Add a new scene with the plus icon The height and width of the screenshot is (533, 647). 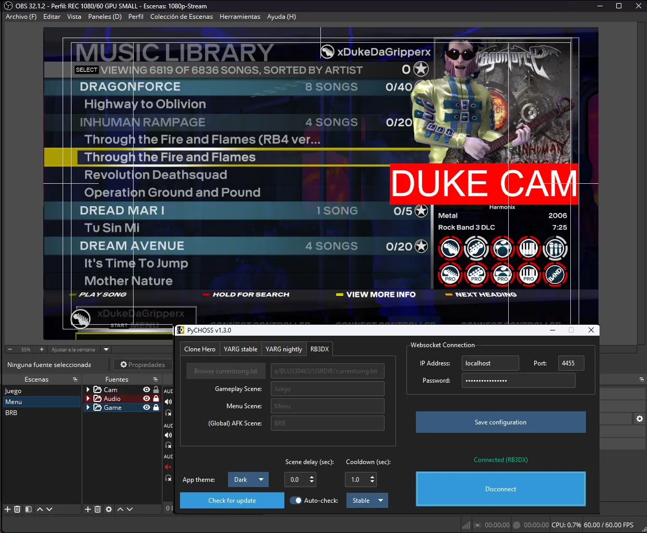coord(7,509)
